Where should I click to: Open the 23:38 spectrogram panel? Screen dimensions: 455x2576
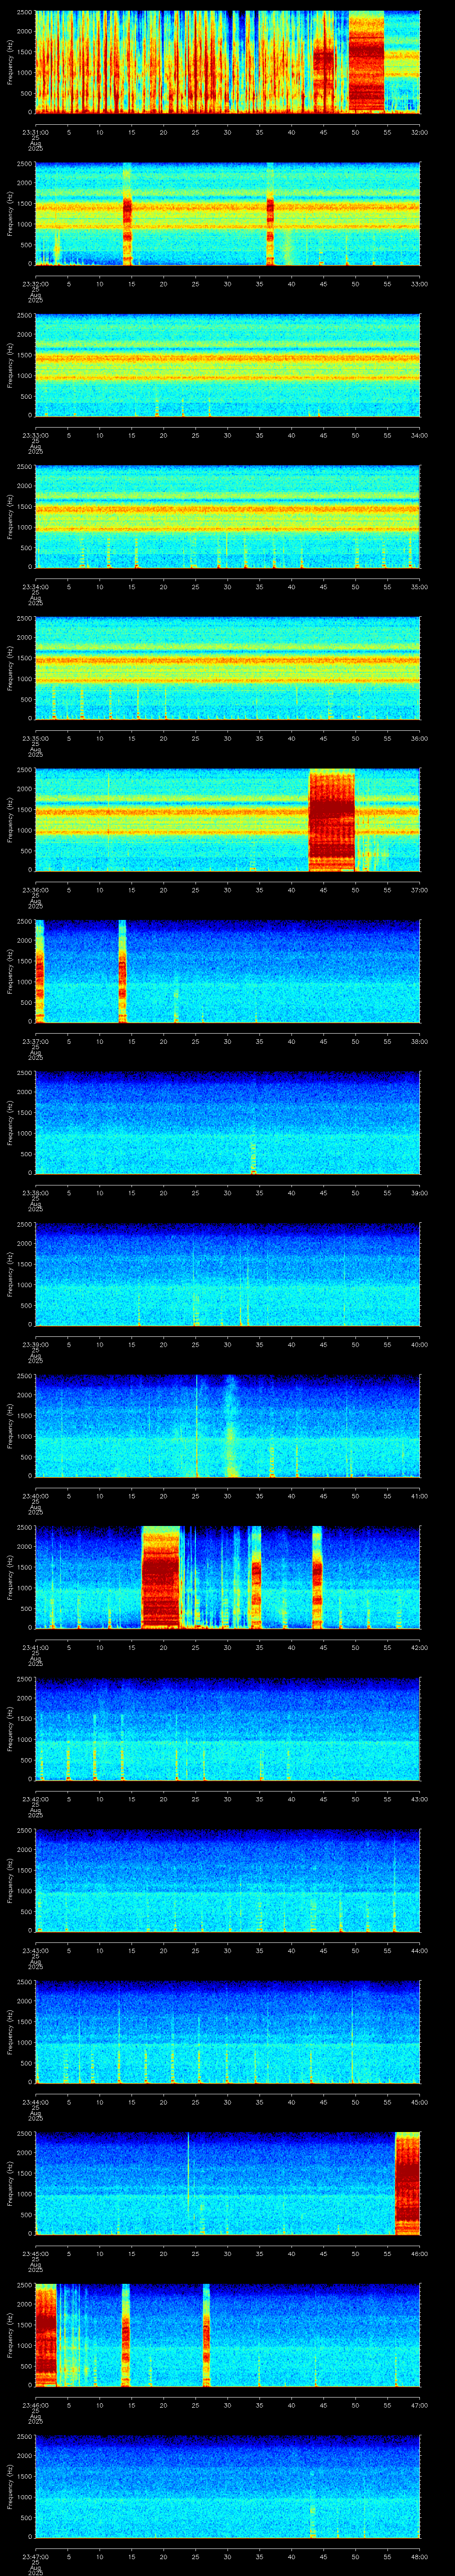tap(227, 1123)
